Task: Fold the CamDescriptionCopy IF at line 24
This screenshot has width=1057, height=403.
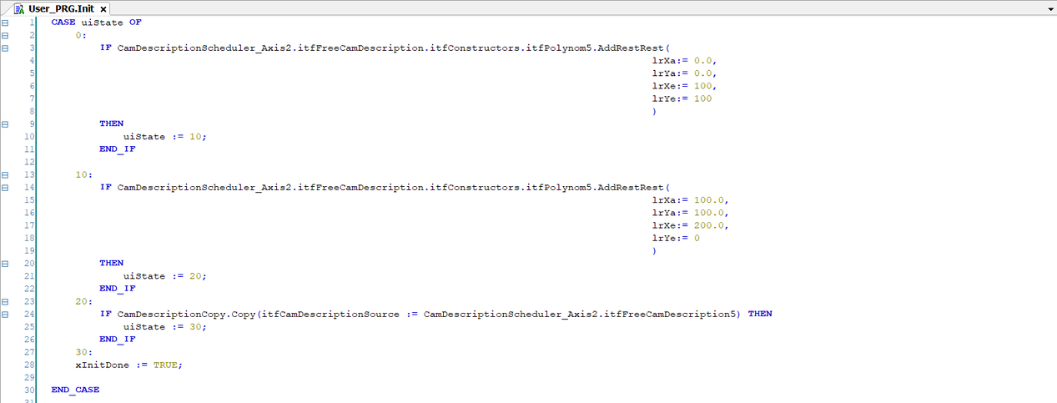Action: 5,314
